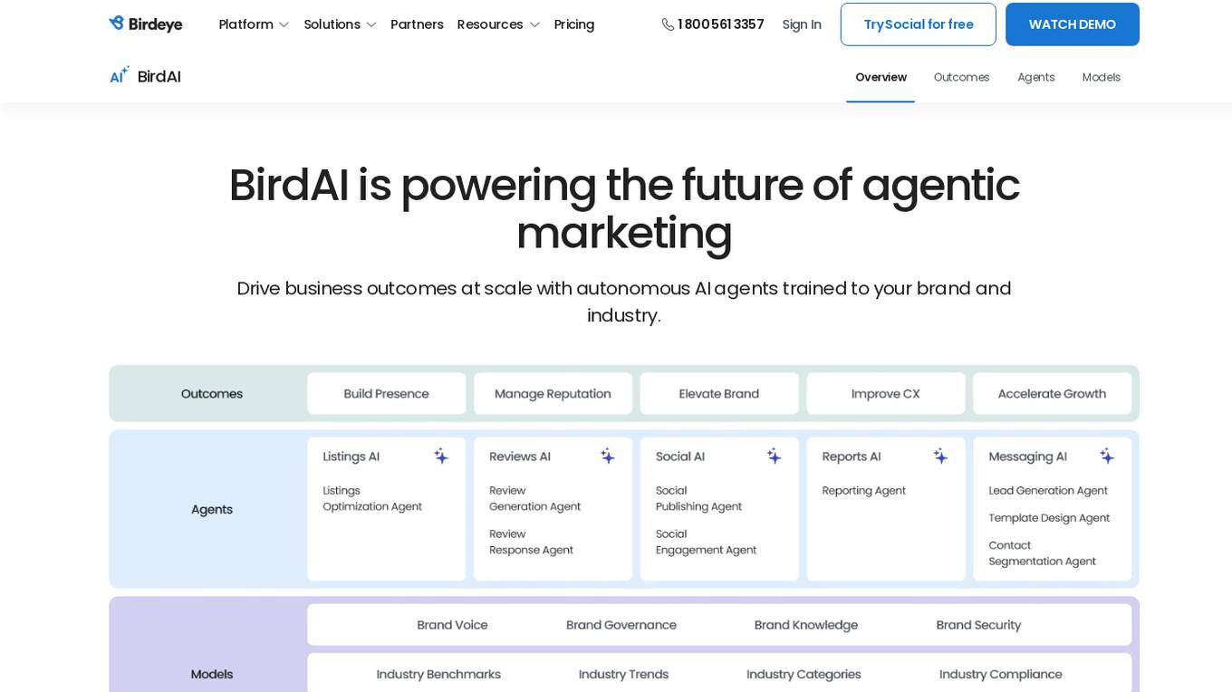Switch to the Agents tab

(x=1035, y=77)
